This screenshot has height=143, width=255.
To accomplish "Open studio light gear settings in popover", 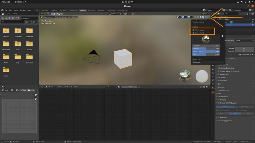I will 222,36.
